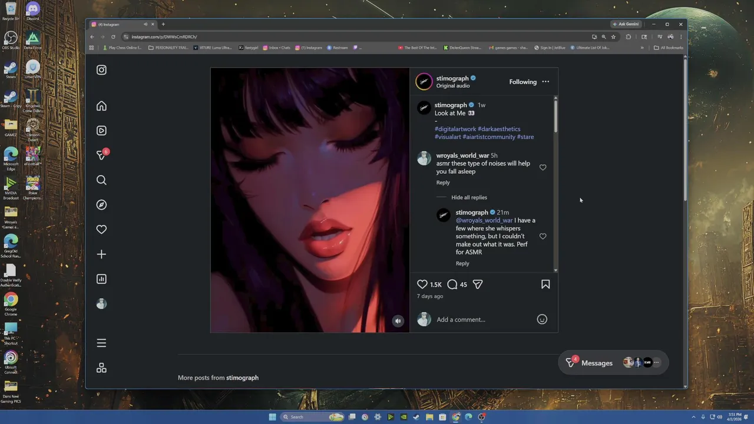Screen dimensions: 754x424
Task: Open the #stare hashtag link
Action: click(525, 137)
